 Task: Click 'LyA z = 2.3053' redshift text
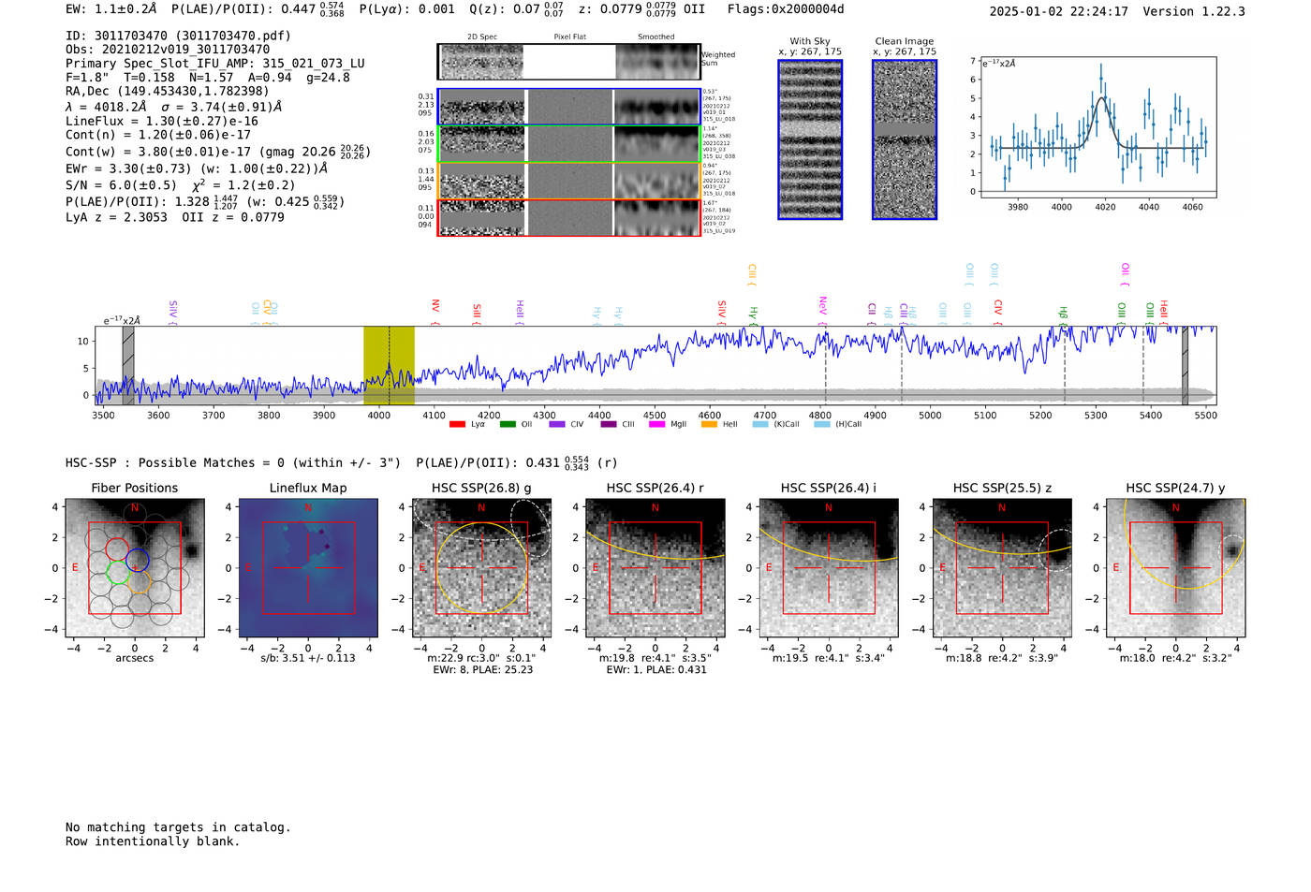(116, 217)
